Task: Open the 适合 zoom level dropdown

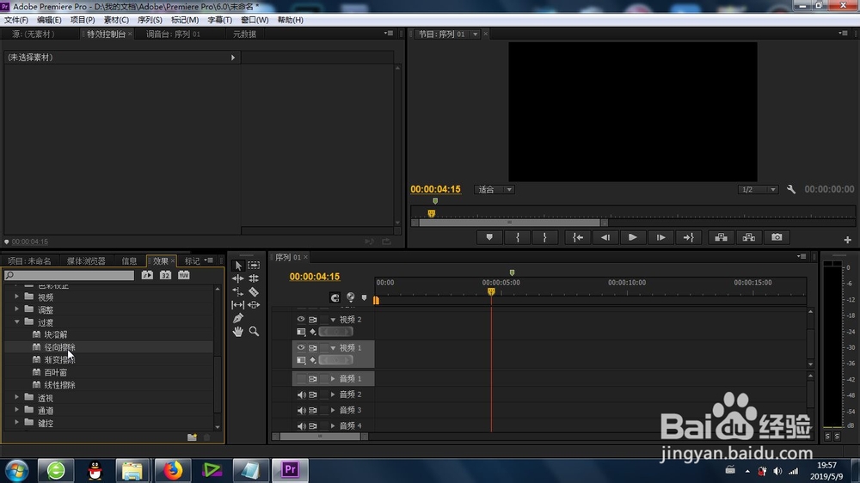Action: 494,190
